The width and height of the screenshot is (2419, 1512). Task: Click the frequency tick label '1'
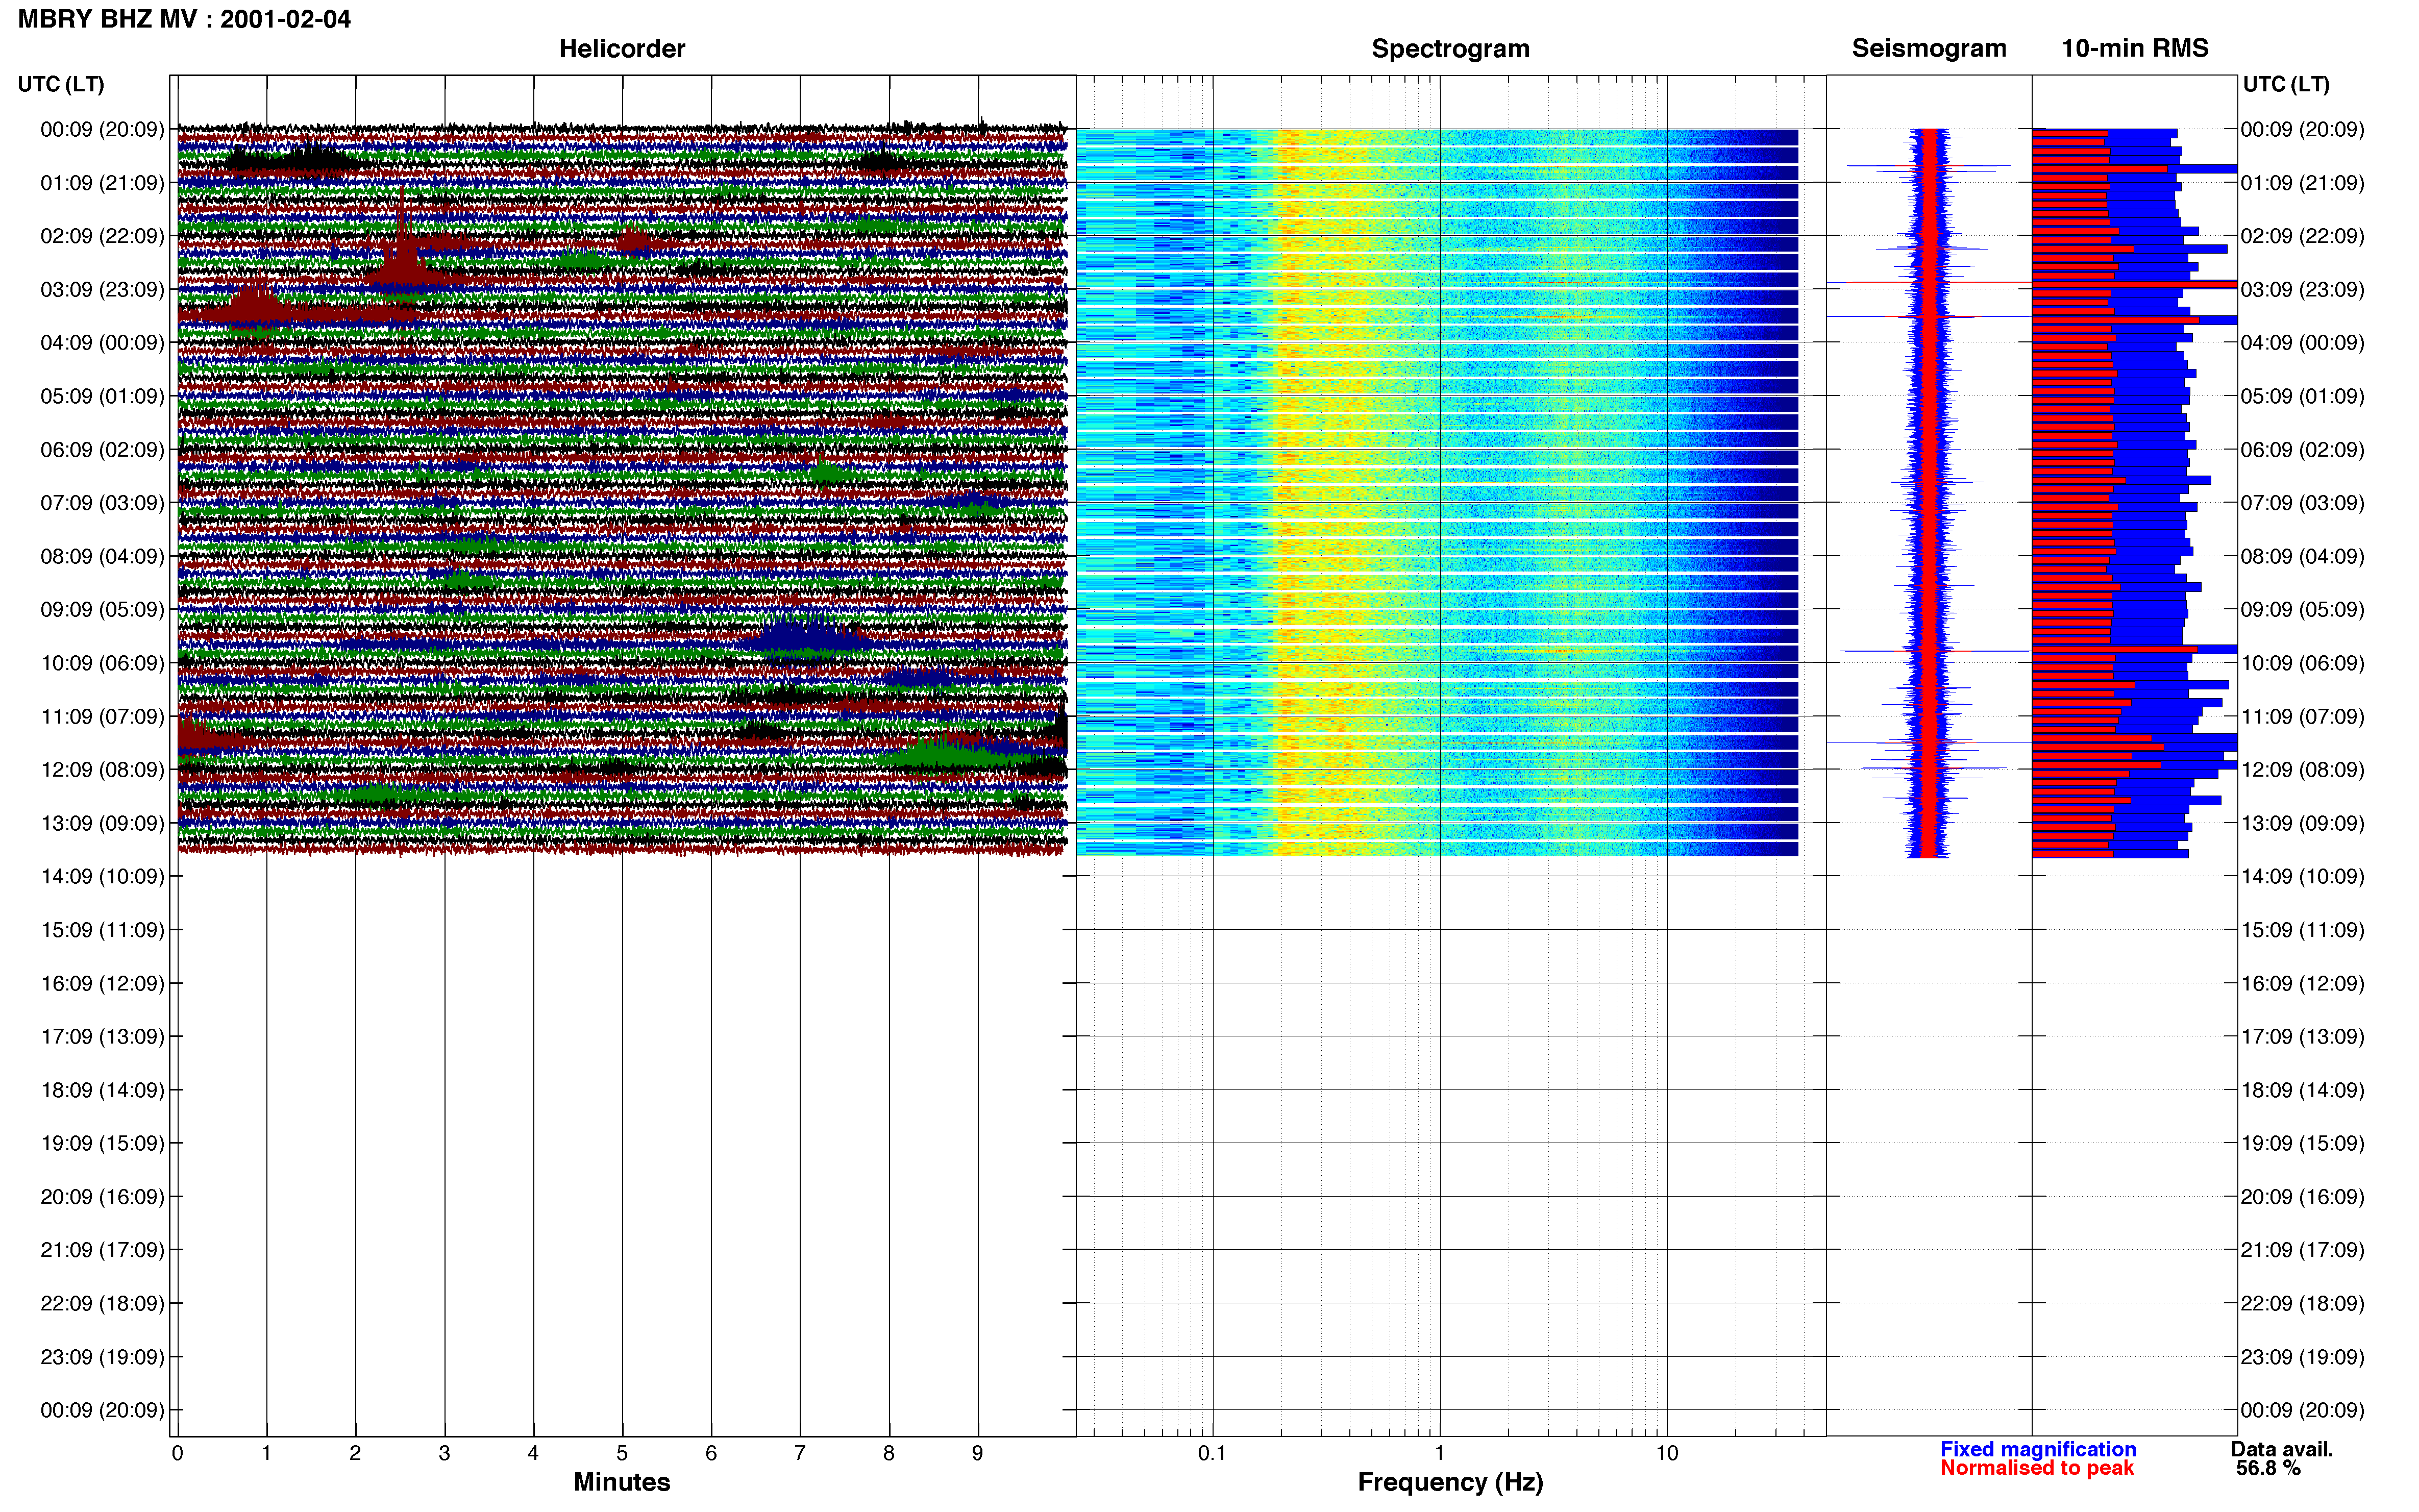click(1439, 1453)
